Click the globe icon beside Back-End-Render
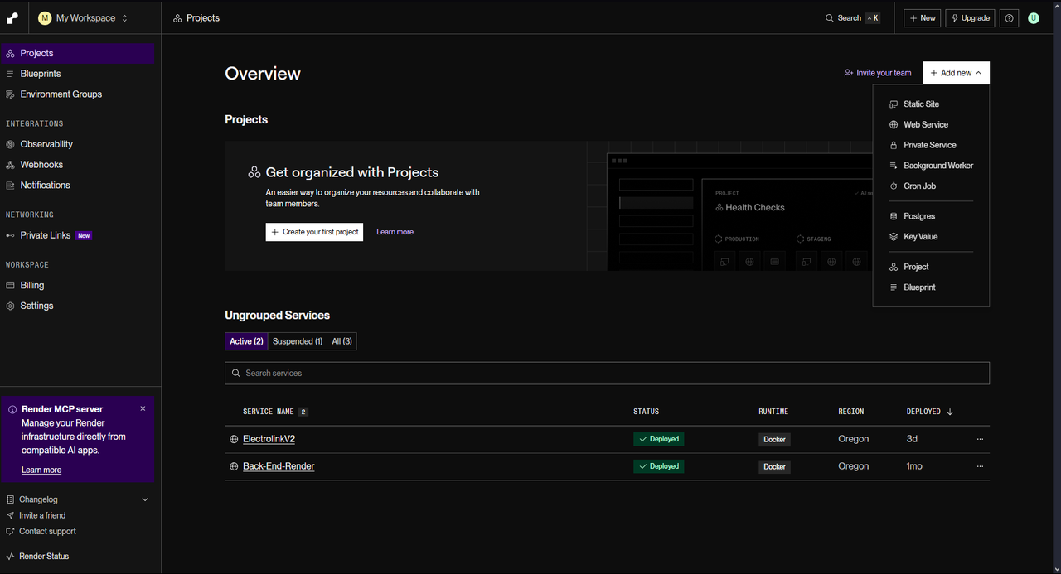Viewport: 1061px width, 574px height. (234, 466)
